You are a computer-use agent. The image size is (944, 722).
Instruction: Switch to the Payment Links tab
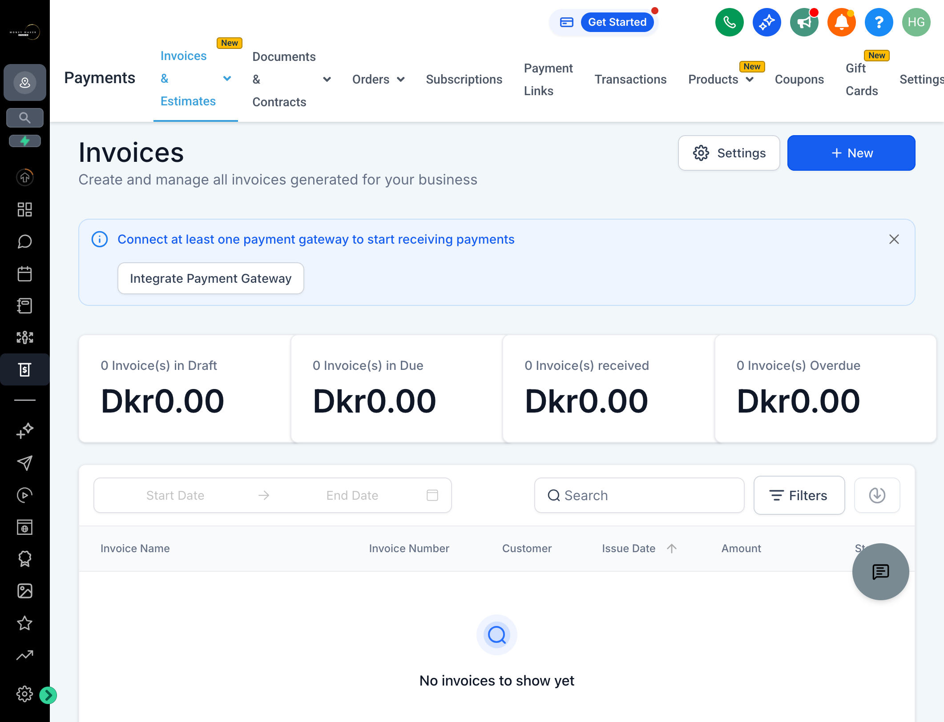(x=548, y=80)
